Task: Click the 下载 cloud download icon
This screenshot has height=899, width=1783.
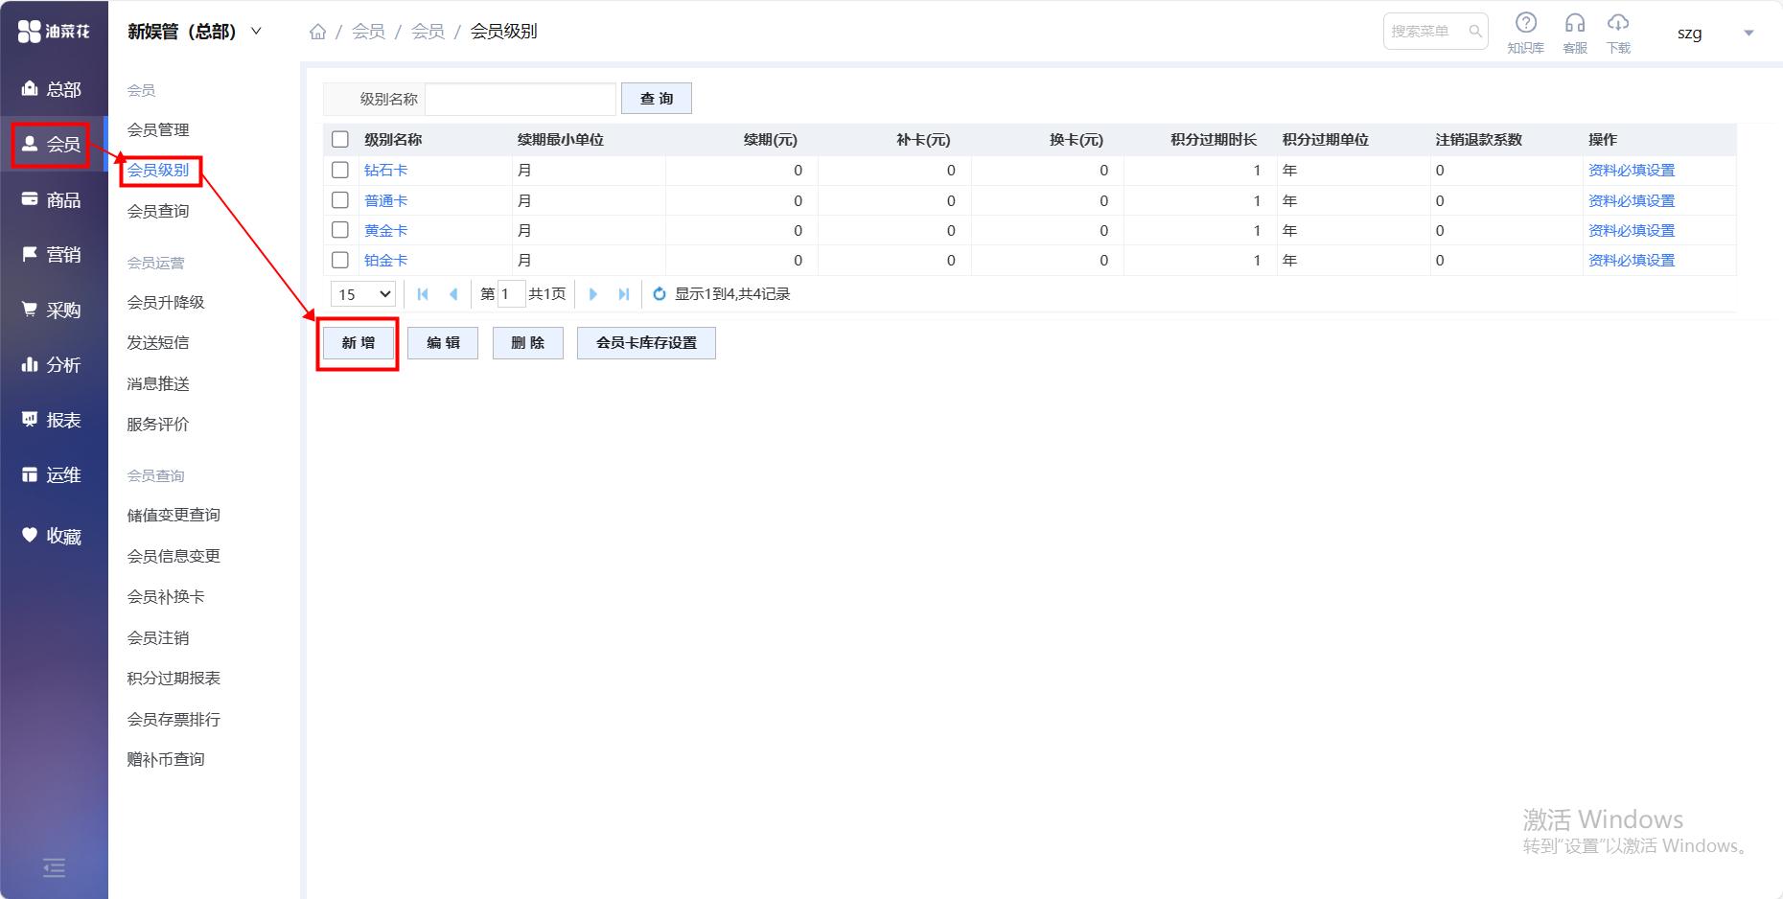Action: coord(1618,33)
